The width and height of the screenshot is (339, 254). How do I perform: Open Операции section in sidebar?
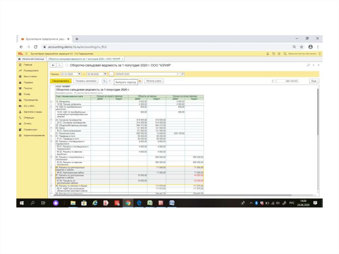click(x=28, y=118)
